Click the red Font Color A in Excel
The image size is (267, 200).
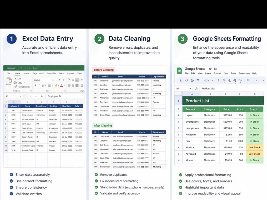[61, 85]
